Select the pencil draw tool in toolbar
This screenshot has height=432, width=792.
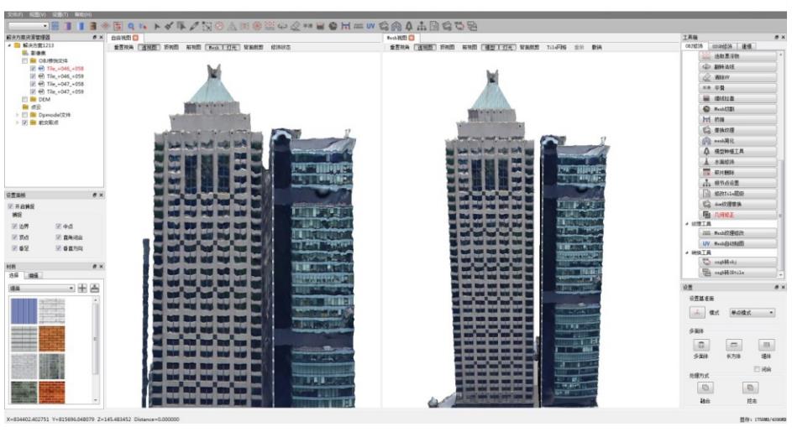coord(194,26)
